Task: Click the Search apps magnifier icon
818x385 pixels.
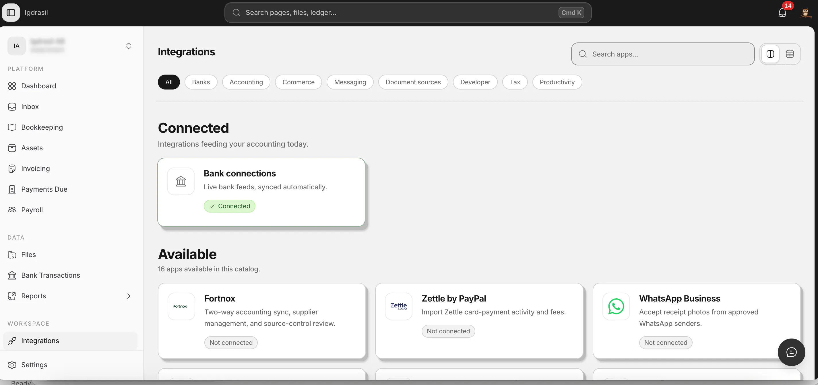Action: (583, 54)
